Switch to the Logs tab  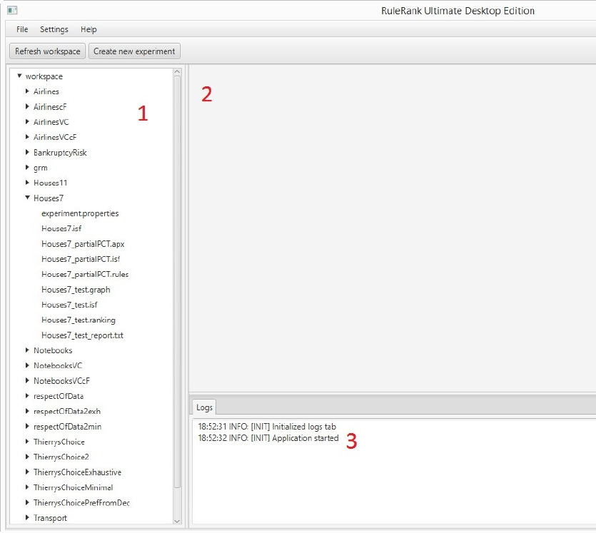(204, 407)
